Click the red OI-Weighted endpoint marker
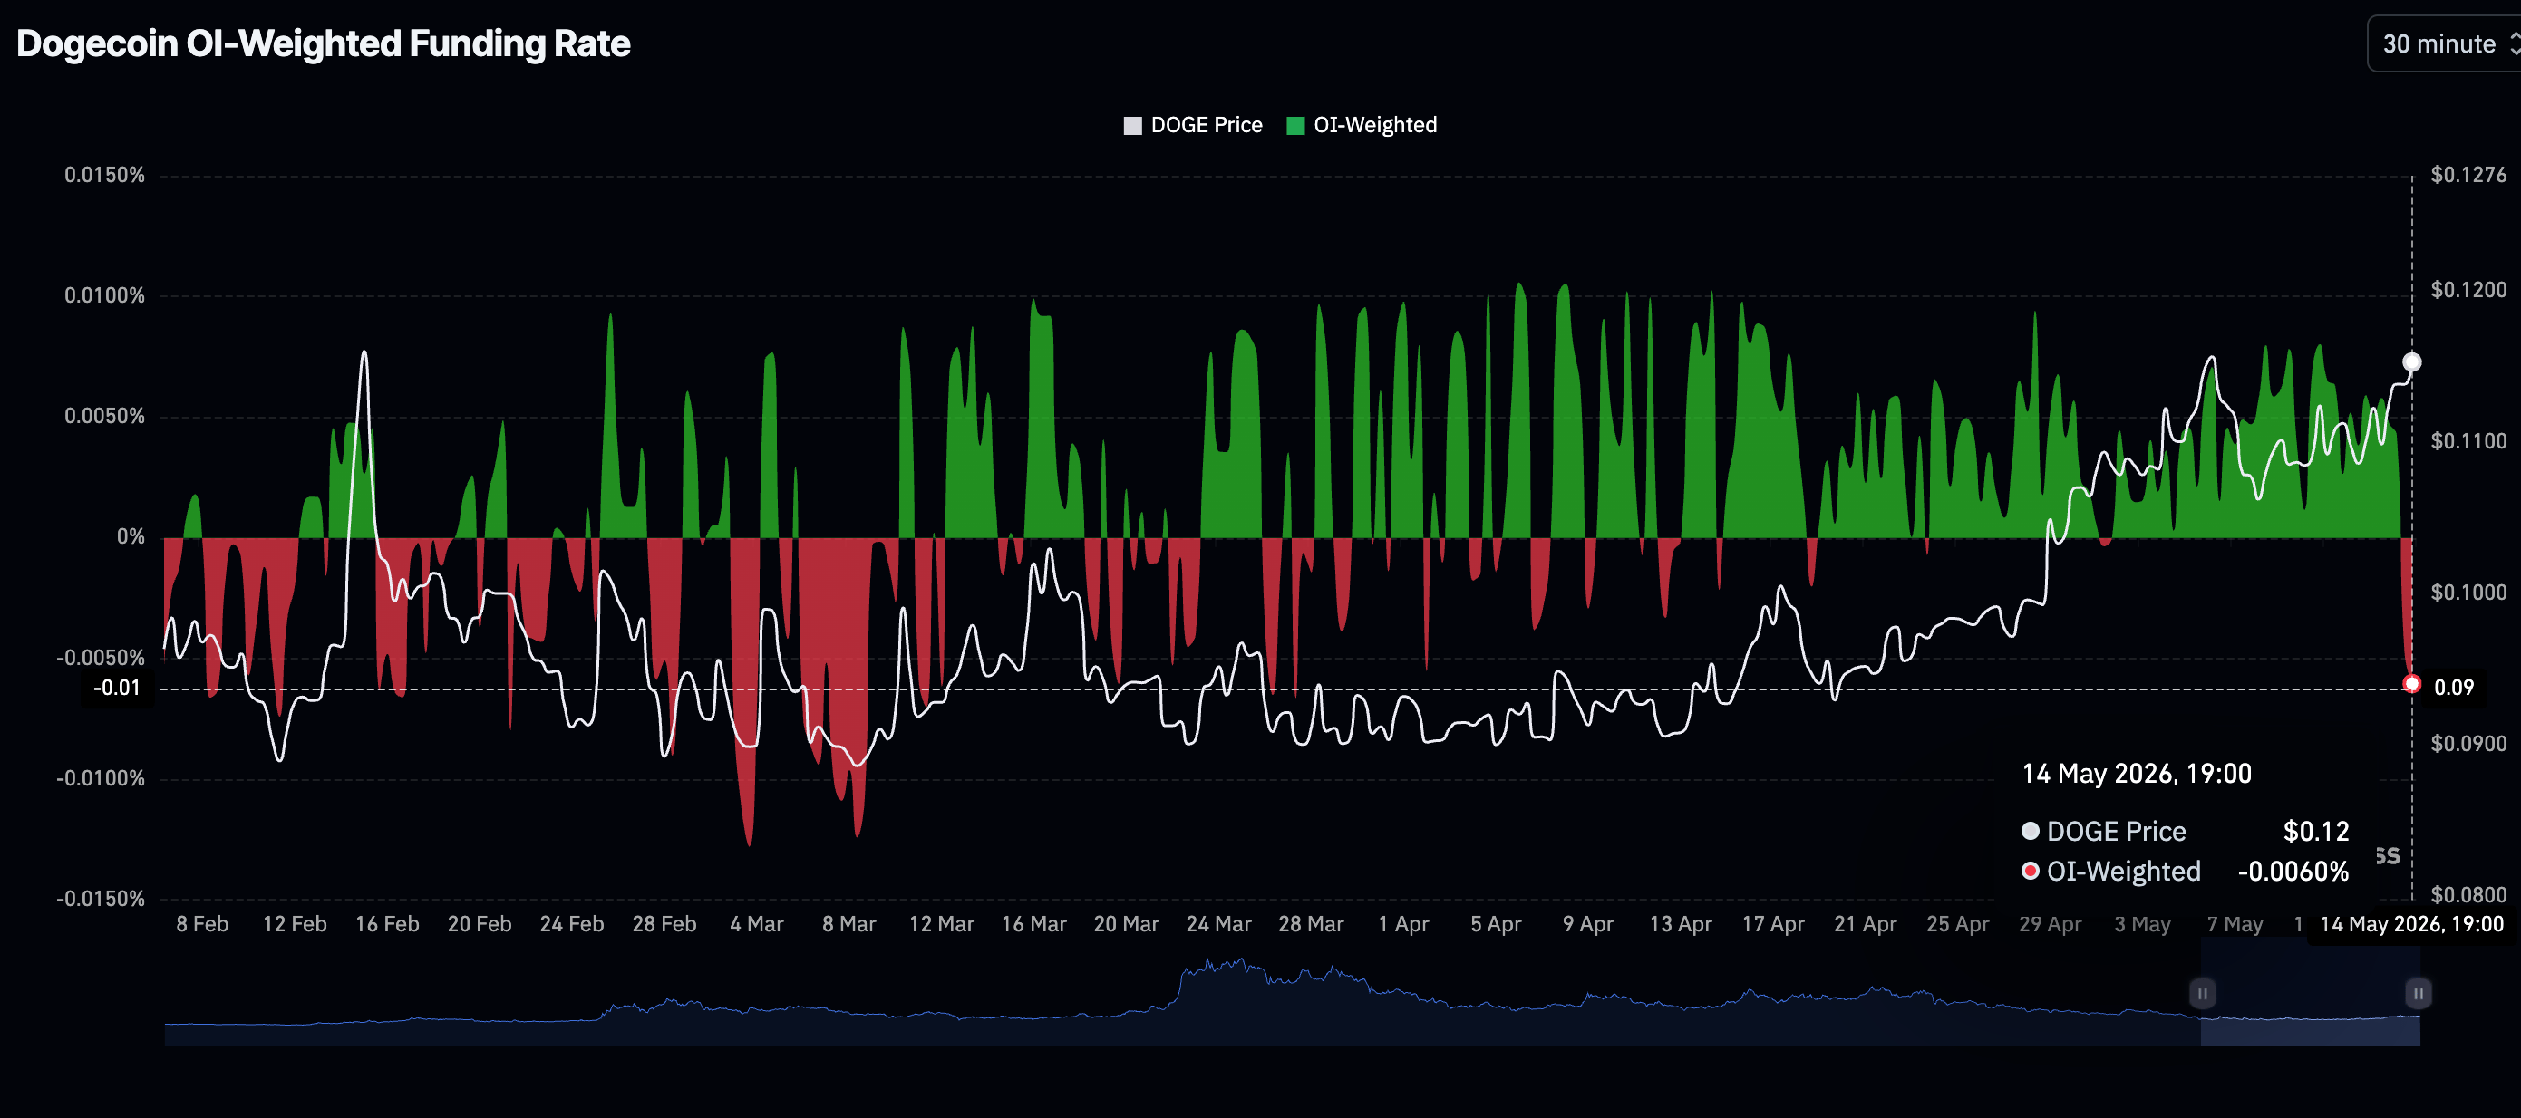This screenshot has height=1118, width=2521. (2412, 684)
